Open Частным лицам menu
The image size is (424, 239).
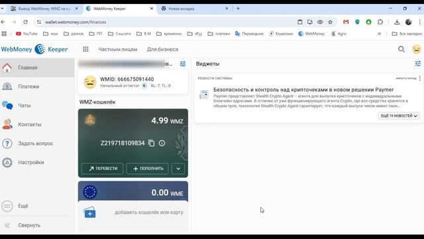[118, 49]
